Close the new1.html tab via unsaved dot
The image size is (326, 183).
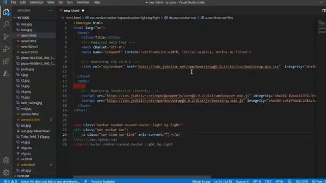tap(83, 11)
